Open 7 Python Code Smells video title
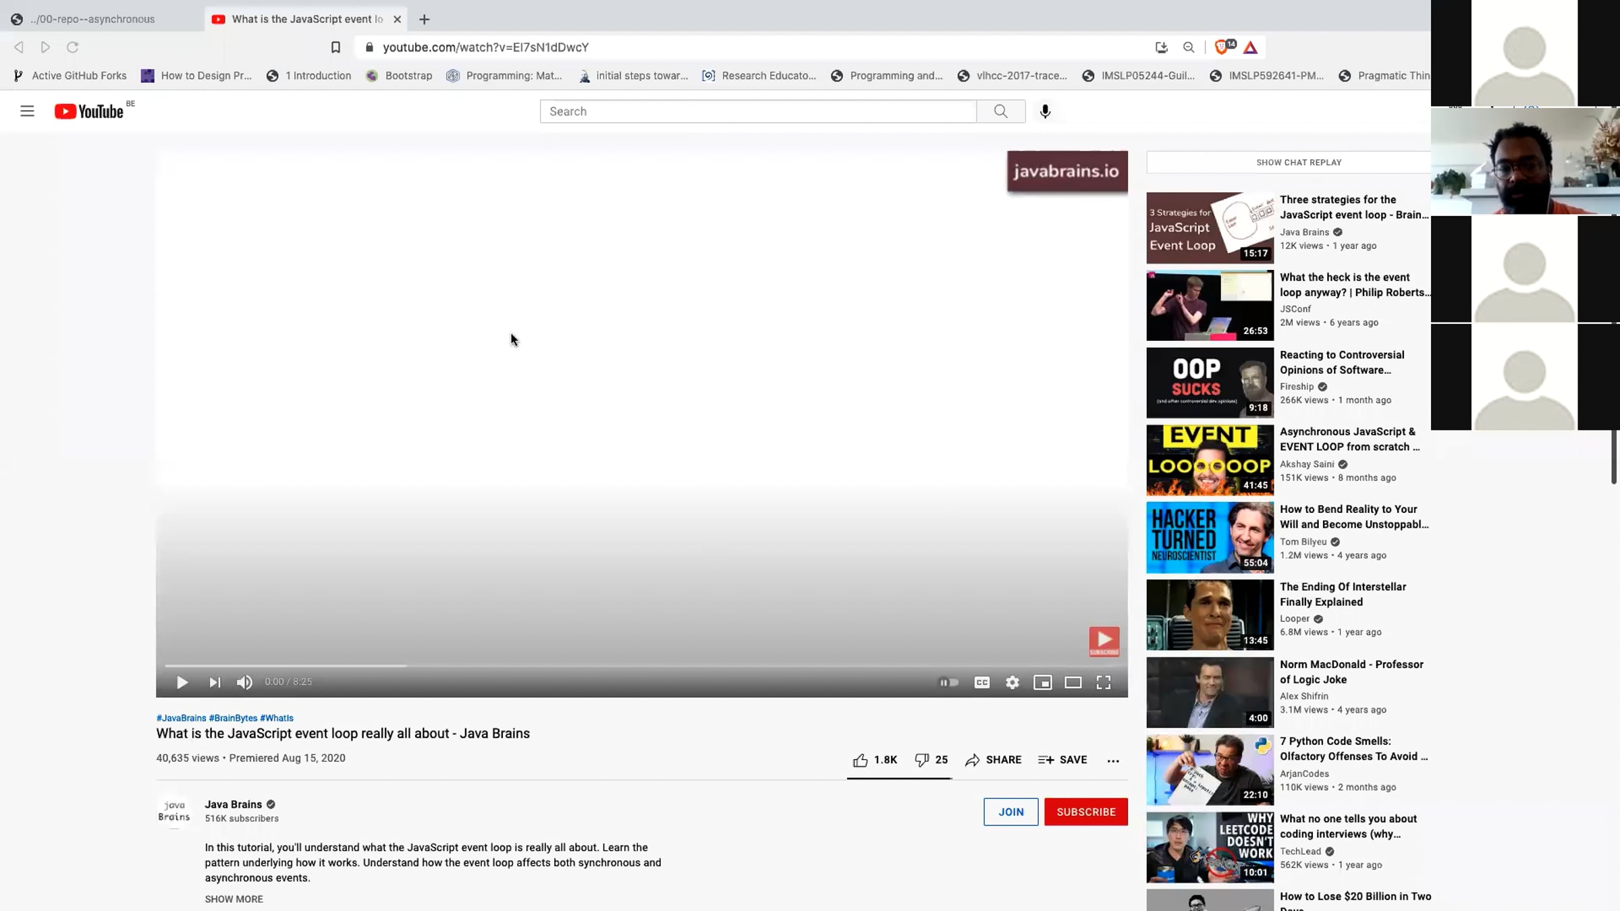This screenshot has height=911, width=1620. tap(1354, 749)
